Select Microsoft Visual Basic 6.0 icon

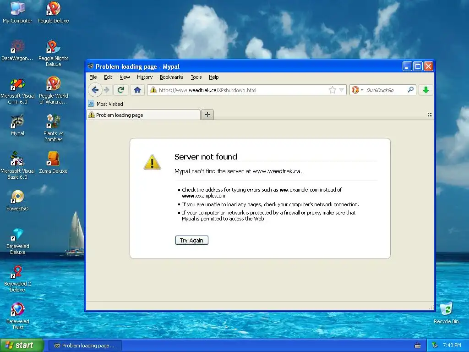tap(17, 166)
